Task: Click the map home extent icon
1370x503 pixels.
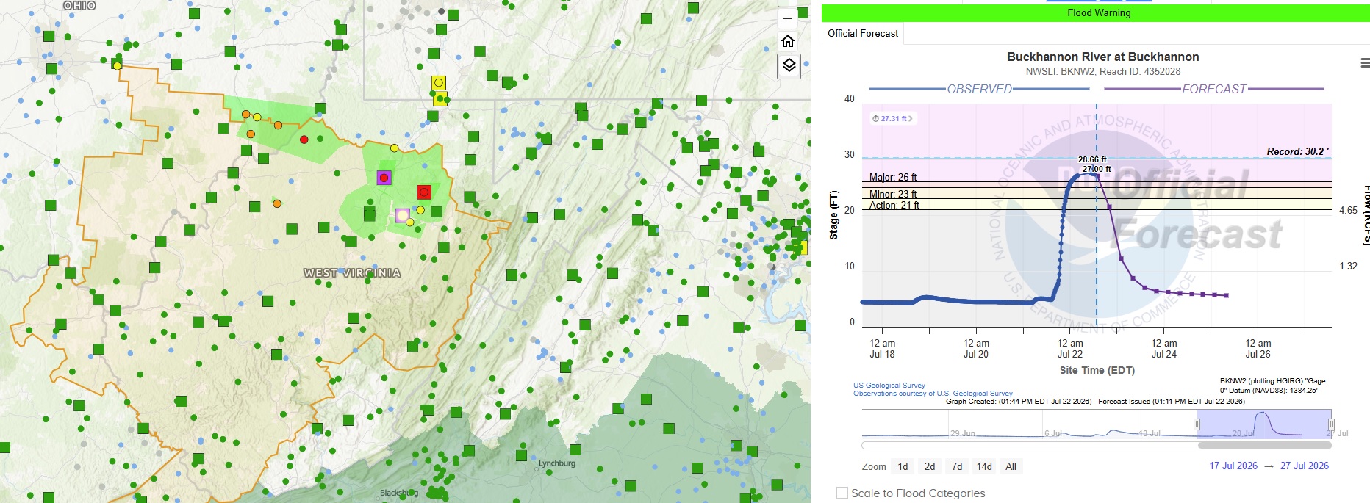Action: [x=788, y=41]
